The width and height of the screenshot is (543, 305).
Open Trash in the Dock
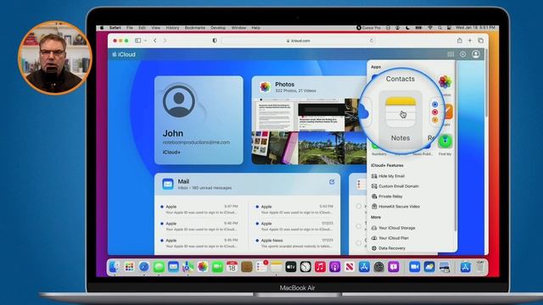479,267
